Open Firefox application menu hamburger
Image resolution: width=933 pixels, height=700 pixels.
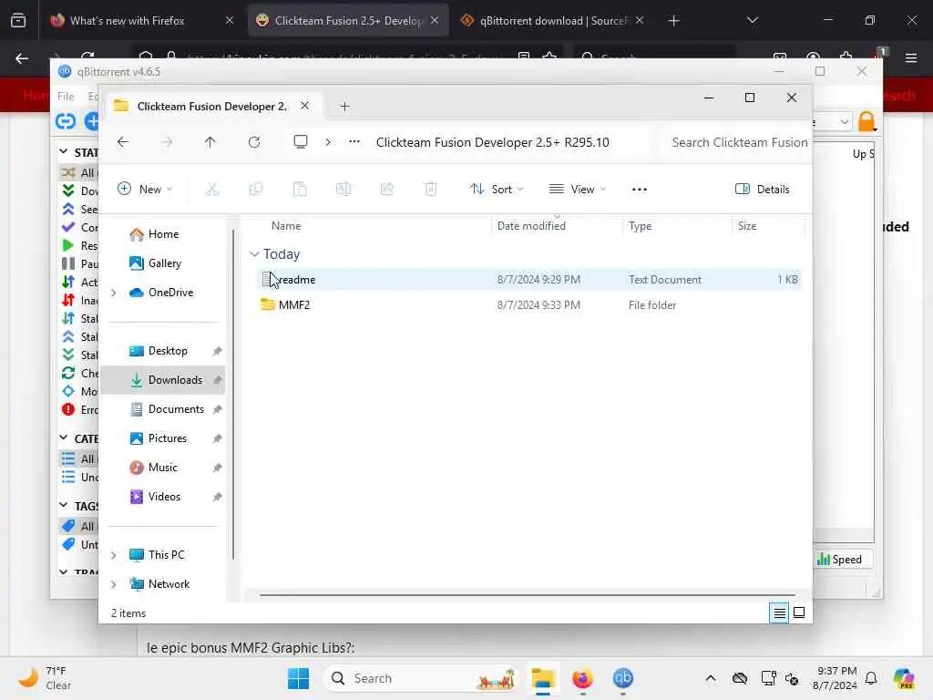coord(911,58)
